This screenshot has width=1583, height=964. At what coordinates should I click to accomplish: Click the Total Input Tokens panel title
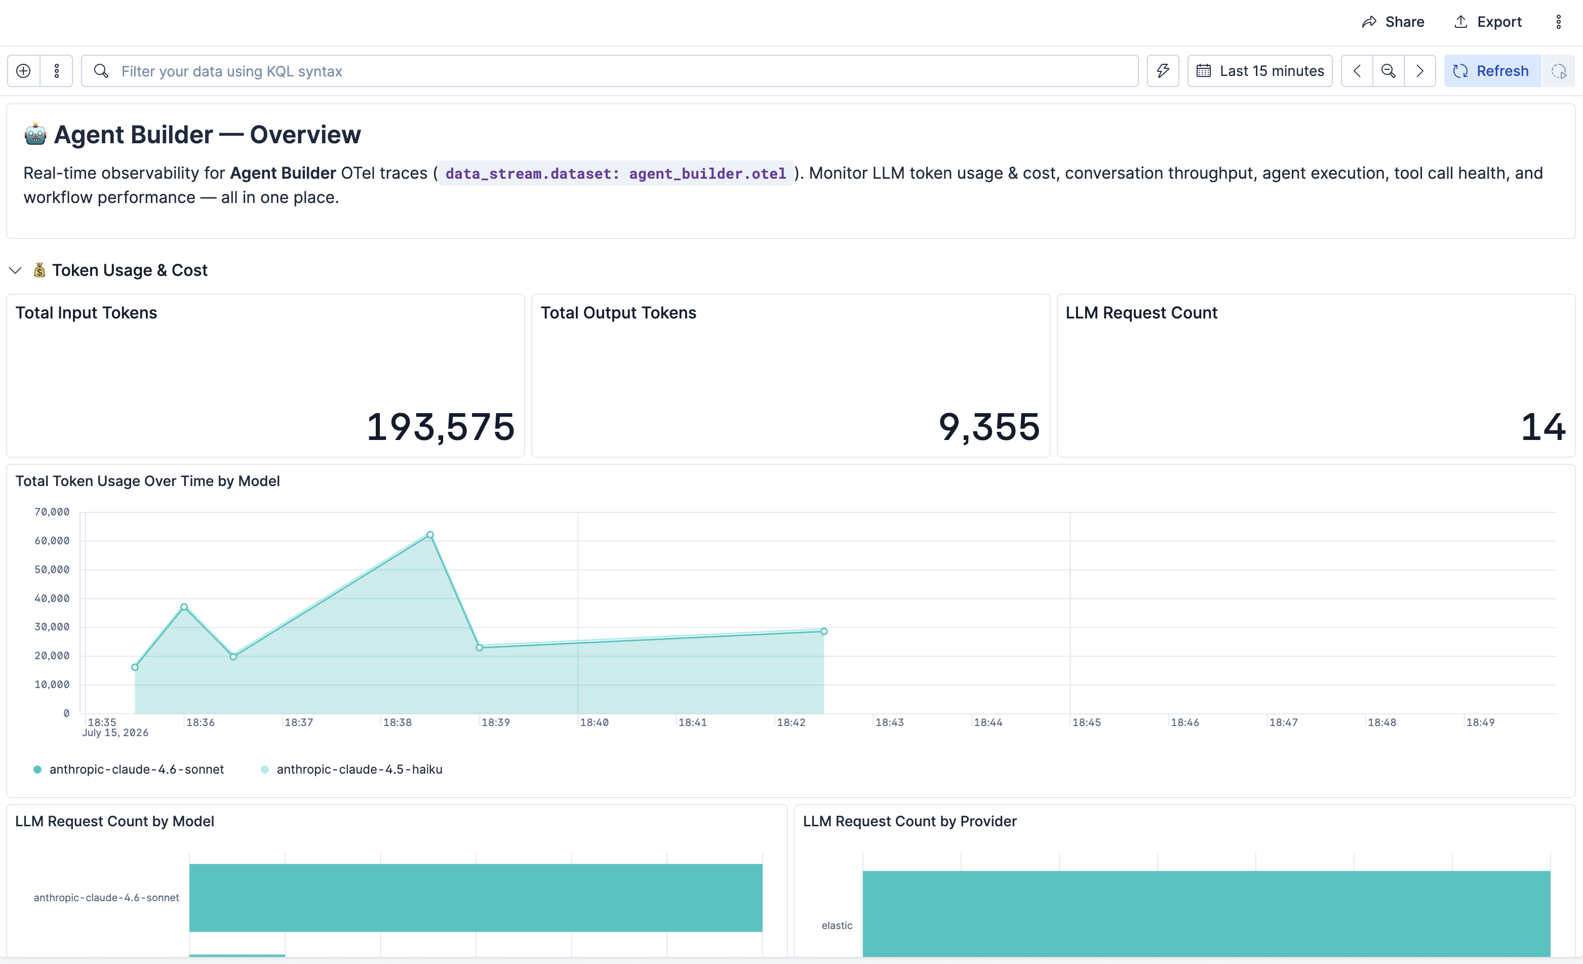(86, 313)
